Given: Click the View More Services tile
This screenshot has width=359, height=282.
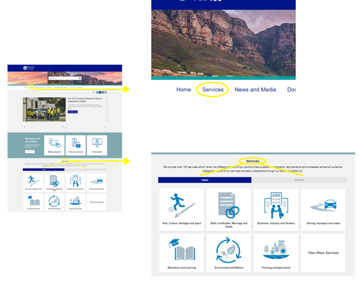Looking at the screenshot, I should point(324,252).
